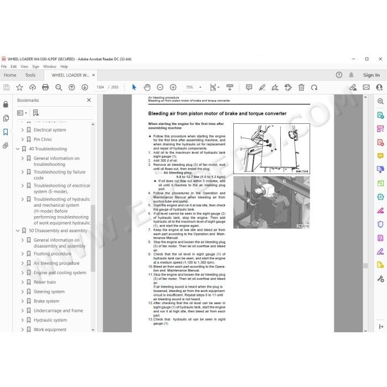Expand the Brake system bookmark

click(x=23, y=301)
